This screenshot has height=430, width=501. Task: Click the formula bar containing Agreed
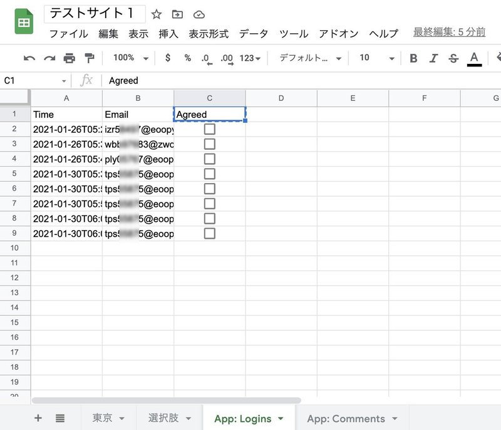pyautogui.click(x=301, y=81)
